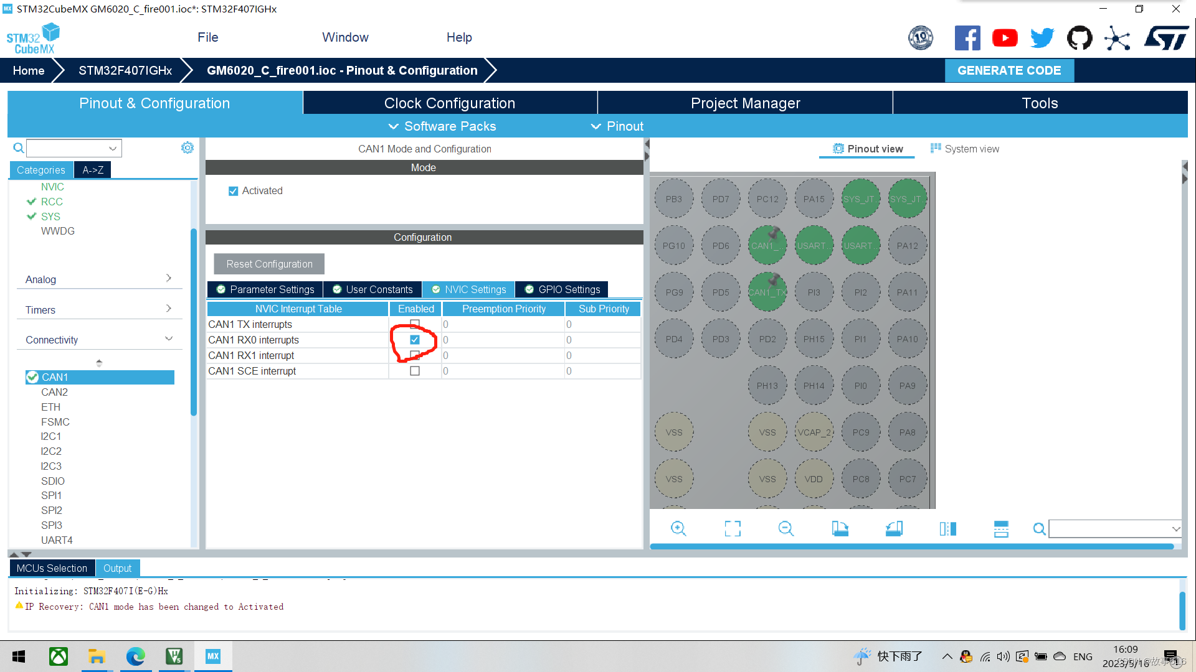Open the Windows Start menu
1196x672 pixels.
(19, 656)
